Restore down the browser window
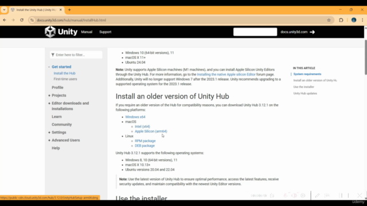This screenshot has height=206, width=367. coord(351,10)
